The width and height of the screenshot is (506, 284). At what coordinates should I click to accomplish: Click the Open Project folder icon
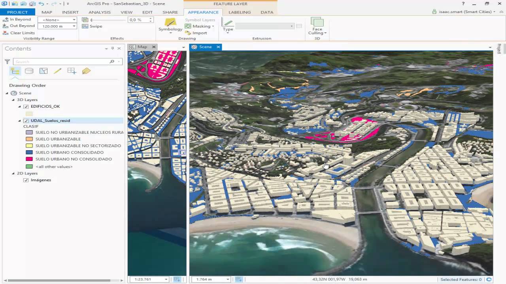[x=24, y=4]
